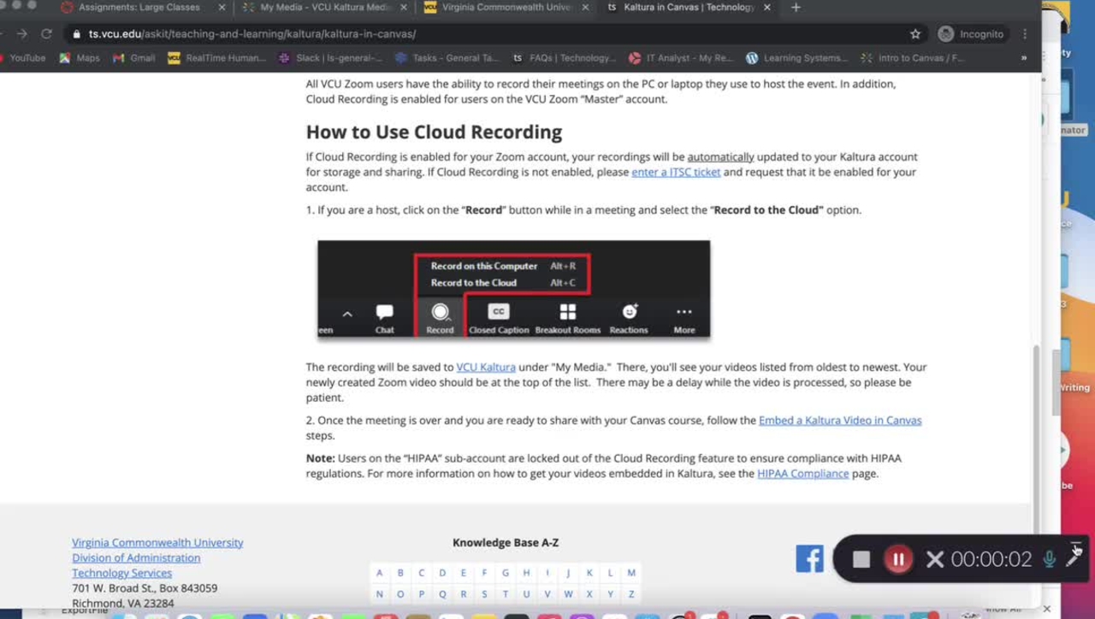Viewport: 1095px width, 619px height.
Task: Open the Learning Systems bookmark
Action: [797, 58]
